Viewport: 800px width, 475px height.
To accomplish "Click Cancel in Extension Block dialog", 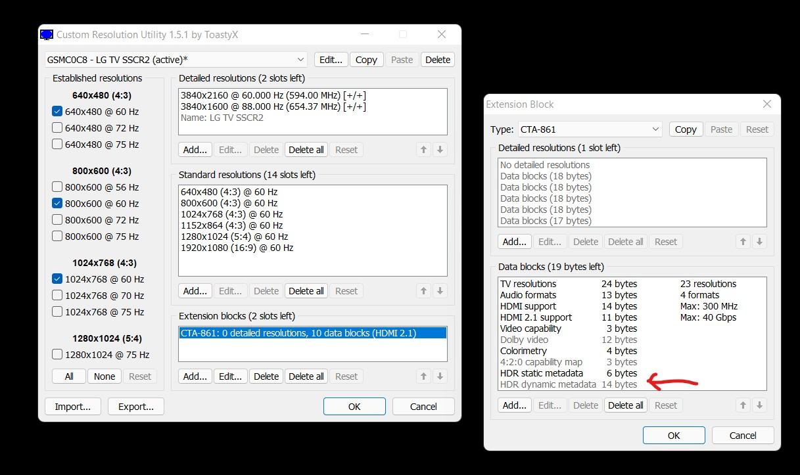I will coord(743,436).
